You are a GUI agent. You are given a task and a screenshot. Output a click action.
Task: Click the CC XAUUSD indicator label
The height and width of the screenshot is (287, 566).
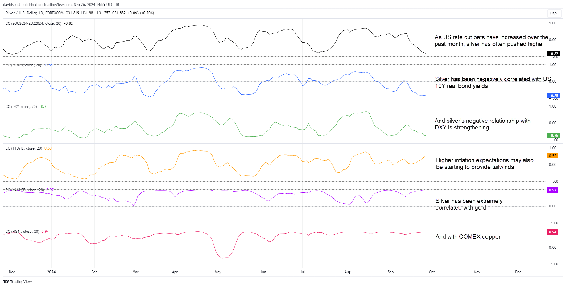(25, 190)
